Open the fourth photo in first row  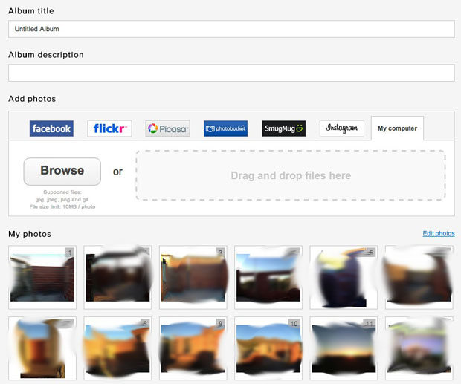[268, 277]
